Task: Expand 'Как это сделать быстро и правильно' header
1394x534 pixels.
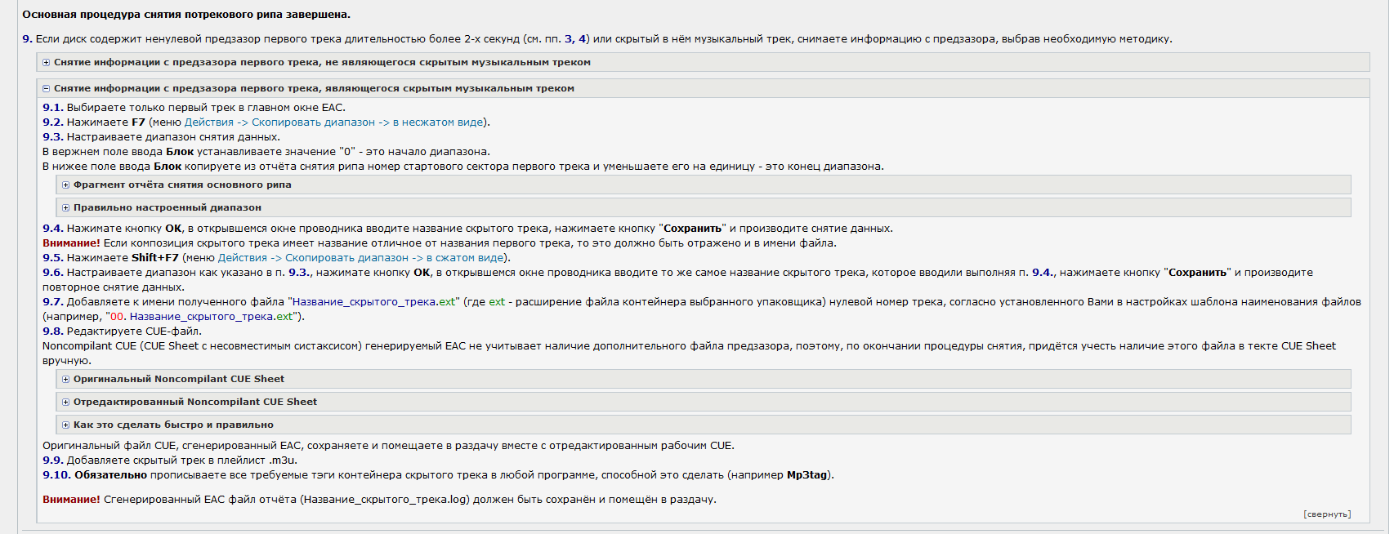Action: click(704, 425)
